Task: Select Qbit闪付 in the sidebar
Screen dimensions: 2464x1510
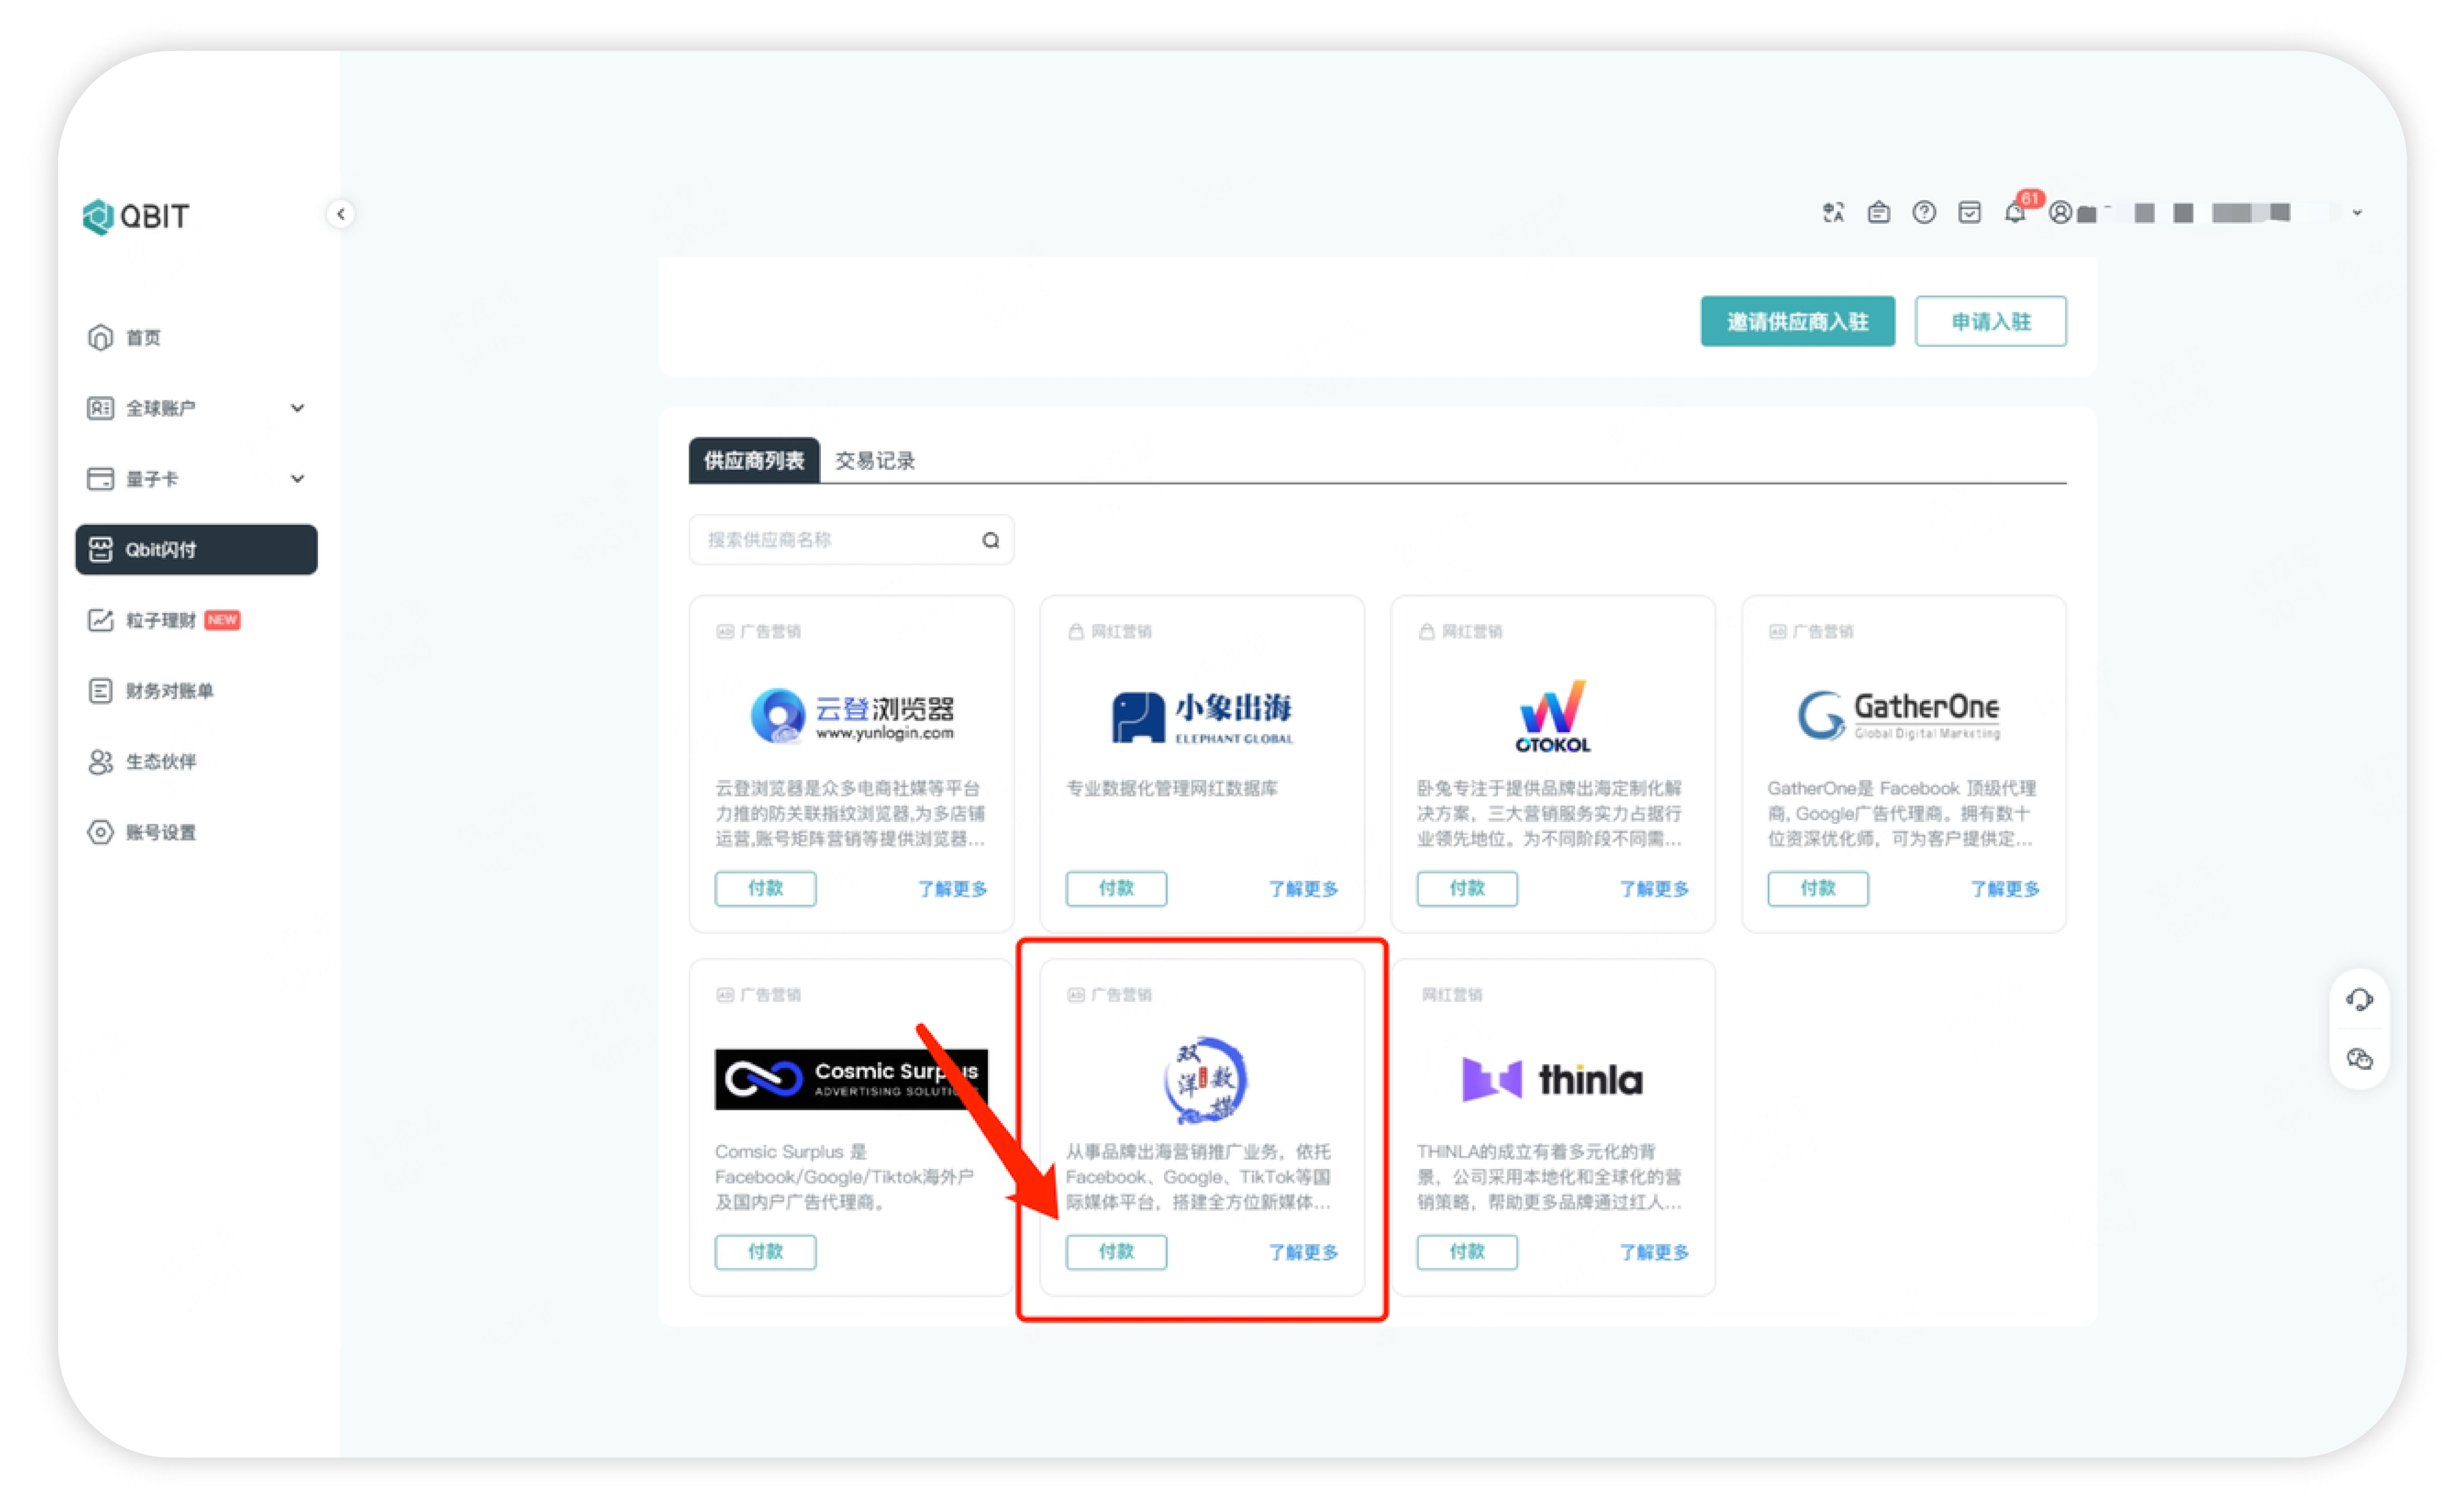Action: tap(197, 549)
